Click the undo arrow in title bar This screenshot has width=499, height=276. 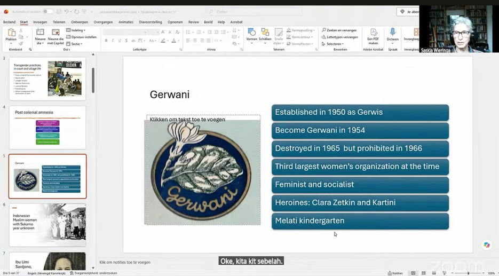(66, 12)
